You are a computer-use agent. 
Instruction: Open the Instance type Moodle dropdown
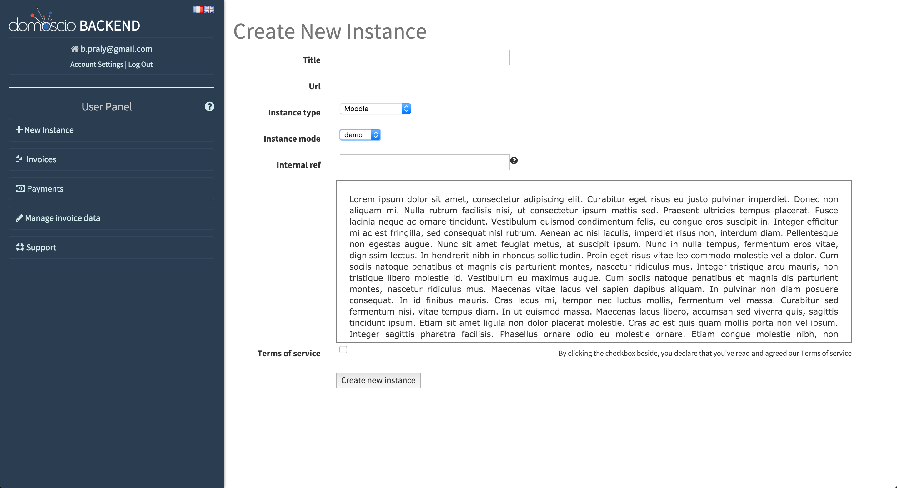tap(375, 109)
